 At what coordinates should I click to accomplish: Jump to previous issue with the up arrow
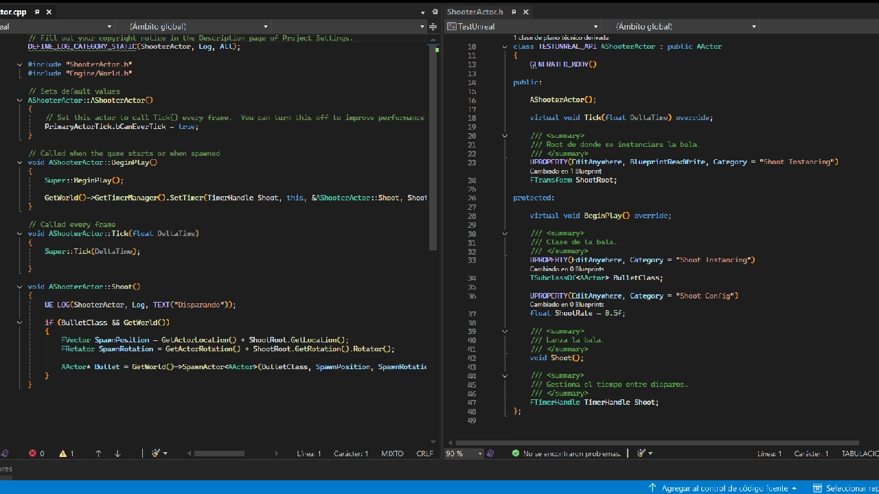pos(98,453)
